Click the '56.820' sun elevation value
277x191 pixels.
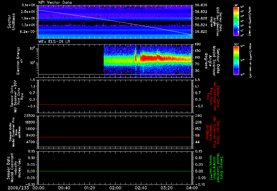pyautogui.click(x=201, y=32)
